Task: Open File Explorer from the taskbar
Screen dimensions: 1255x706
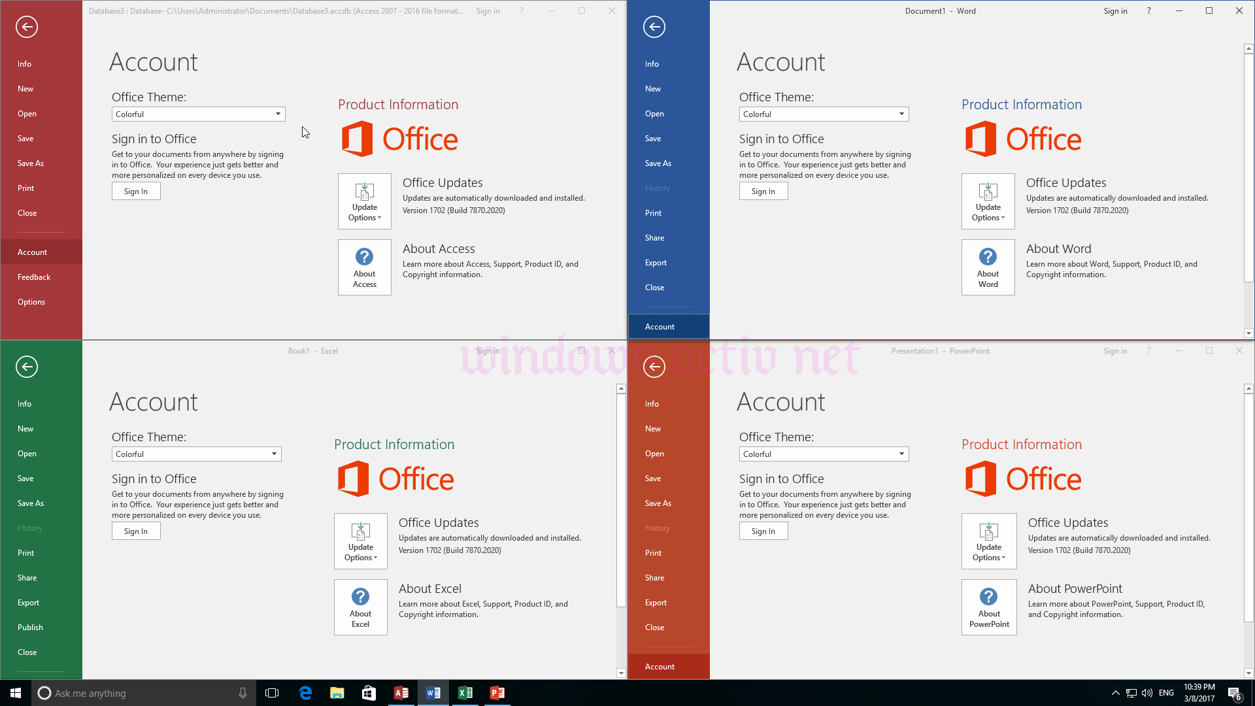Action: pos(337,692)
